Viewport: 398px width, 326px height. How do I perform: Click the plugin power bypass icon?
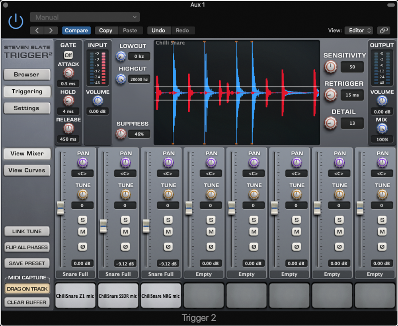click(16, 21)
